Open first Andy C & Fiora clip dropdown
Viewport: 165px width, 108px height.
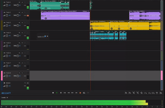click(108, 21)
